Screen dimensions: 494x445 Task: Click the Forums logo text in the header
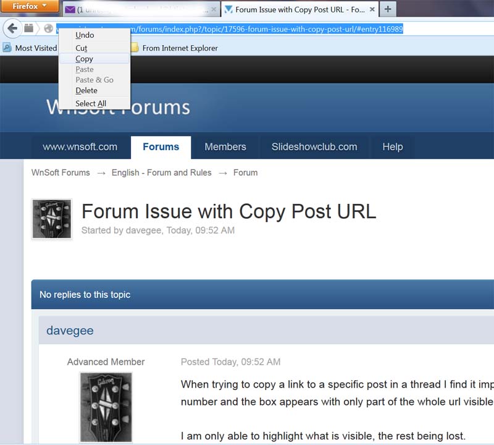point(119,107)
